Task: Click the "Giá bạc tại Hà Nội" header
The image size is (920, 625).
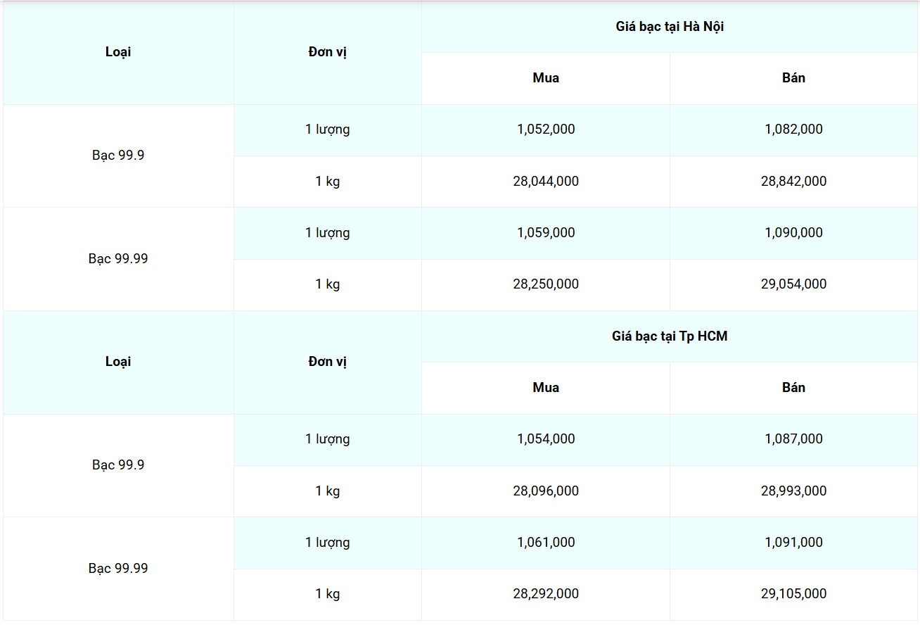Action: click(x=670, y=27)
